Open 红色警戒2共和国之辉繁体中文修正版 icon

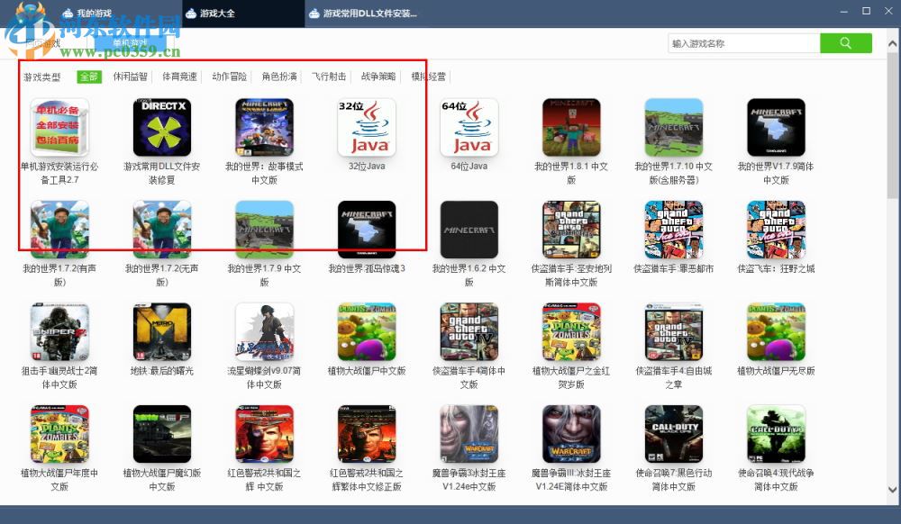click(367, 434)
